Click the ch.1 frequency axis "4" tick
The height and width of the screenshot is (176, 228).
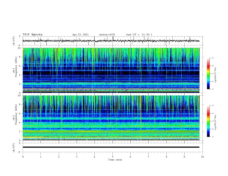coord(20,75)
